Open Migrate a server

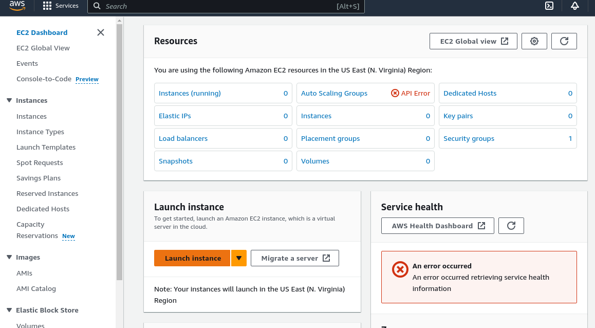[x=294, y=258]
